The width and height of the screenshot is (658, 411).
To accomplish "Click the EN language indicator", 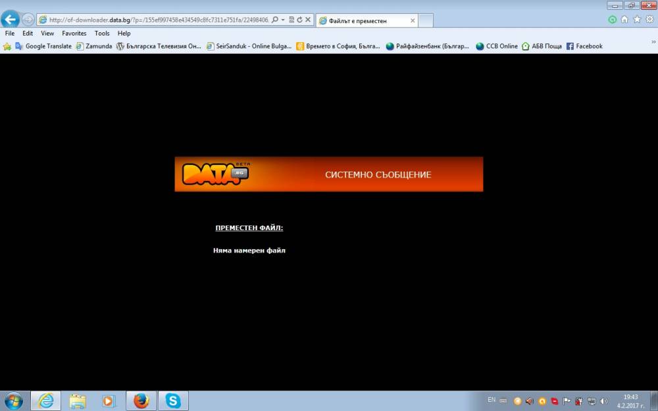I will point(492,400).
